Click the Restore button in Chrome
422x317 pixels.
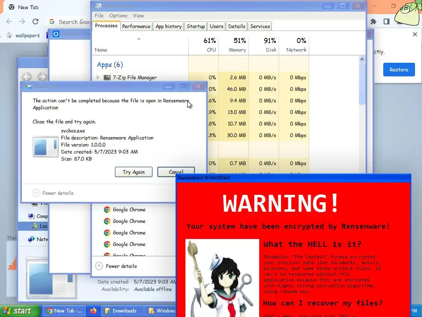click(x=399, y=69)
